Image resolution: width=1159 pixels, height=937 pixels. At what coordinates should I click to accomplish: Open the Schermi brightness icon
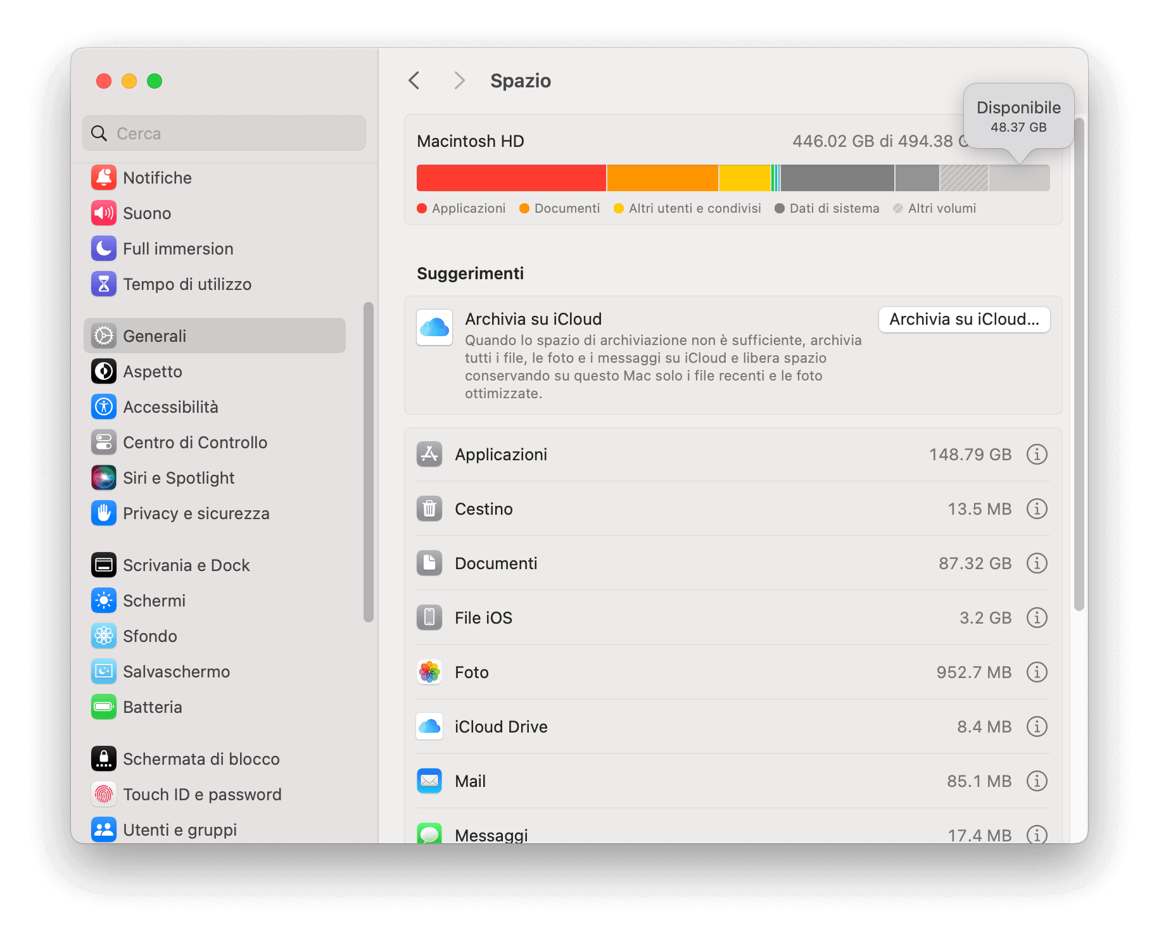coord(104,601)
